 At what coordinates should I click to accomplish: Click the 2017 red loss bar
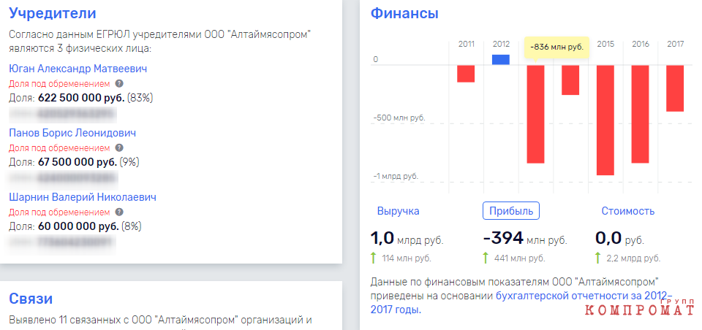pyautogui.click(x=675, y=88)
